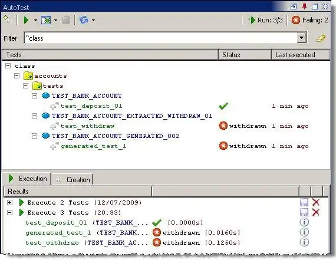Click test_withdraw result row text
The image size is (336, 260).
pyautogui.click(x=87, y=243)
